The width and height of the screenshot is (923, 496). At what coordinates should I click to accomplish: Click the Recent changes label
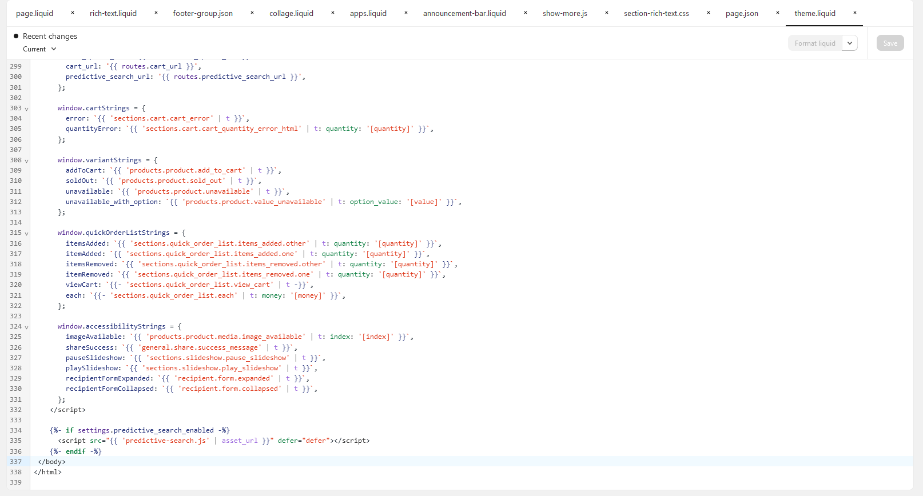50,36
